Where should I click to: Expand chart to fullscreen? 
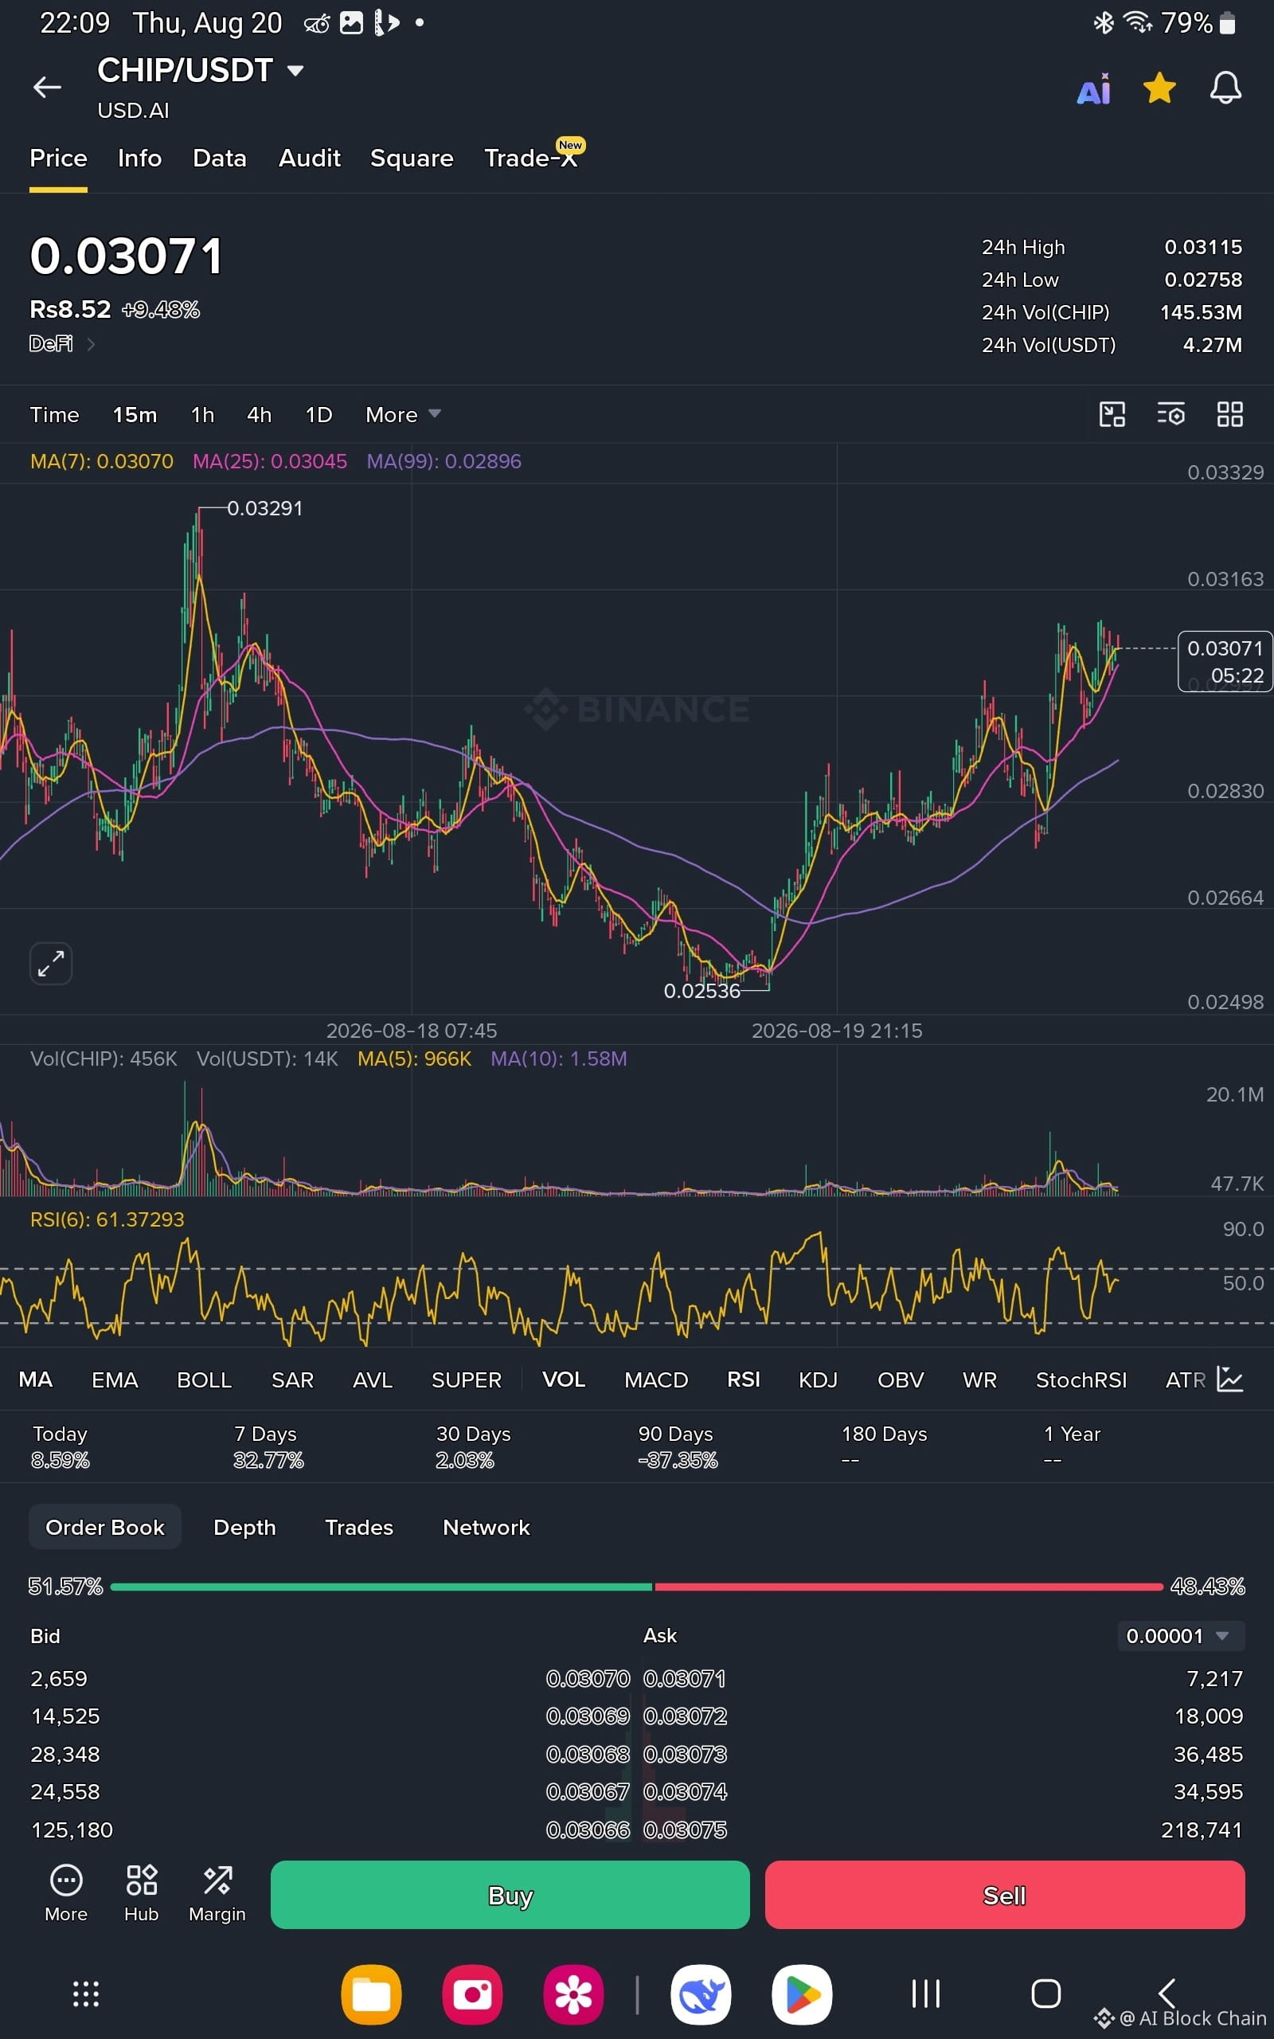[50, 963]
